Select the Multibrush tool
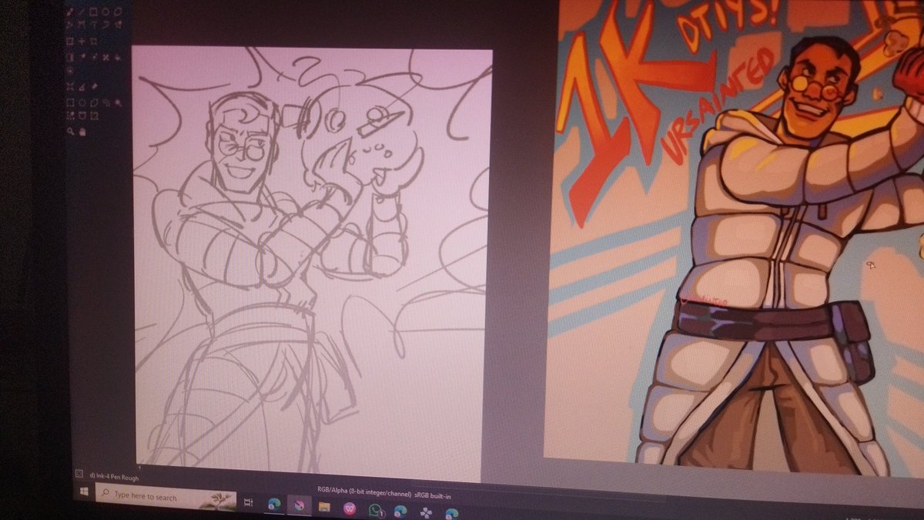The height and width of the screenshot is (520, 924). [x=118, y=24]
